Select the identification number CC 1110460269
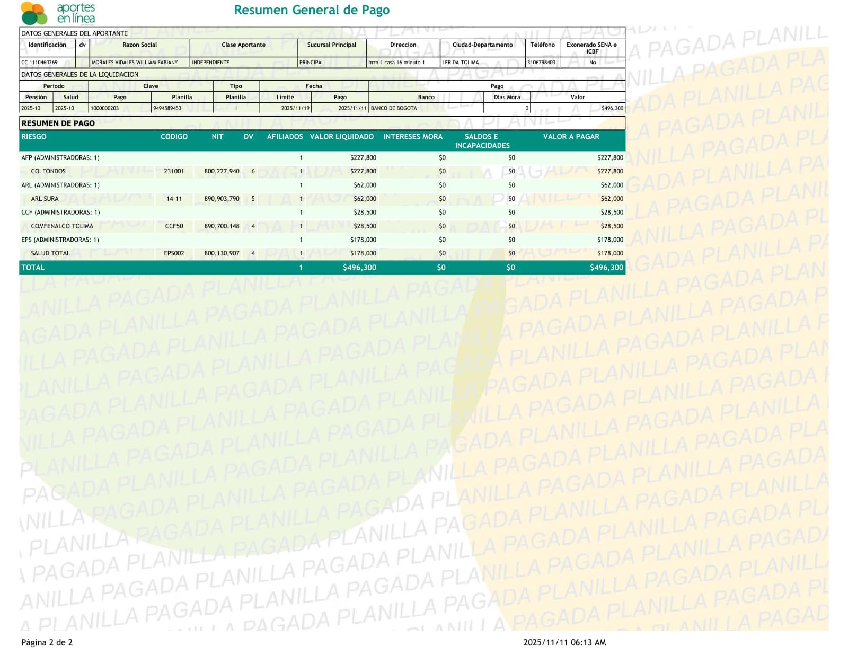The height and width of the screenshot is (655, 848). point(40,63)
